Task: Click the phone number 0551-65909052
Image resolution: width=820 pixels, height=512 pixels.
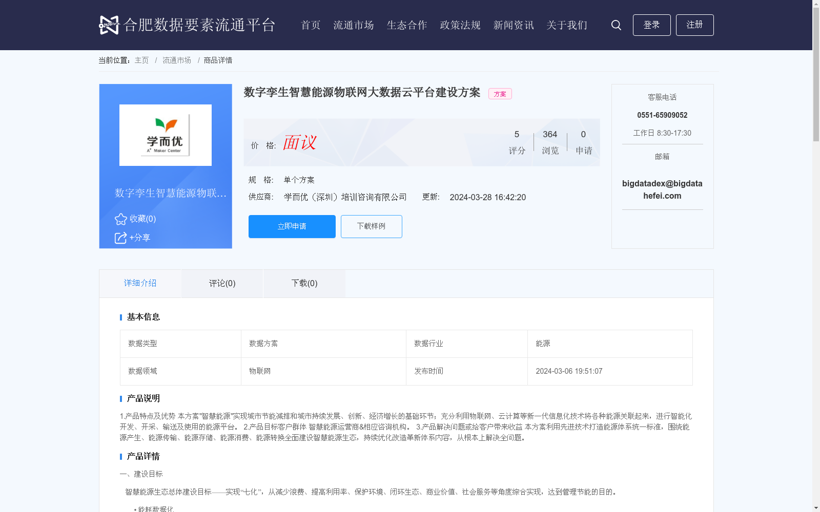Action: point(662,115)
